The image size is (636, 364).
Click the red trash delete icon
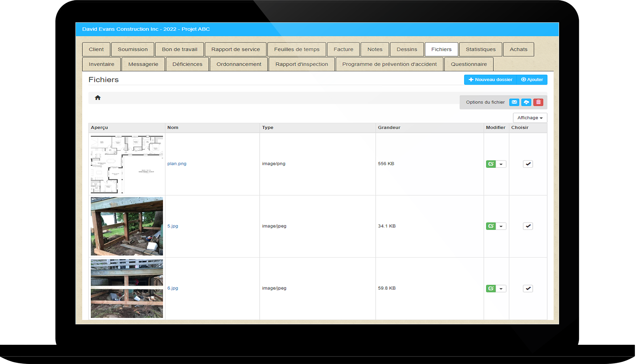coord(538,102)
